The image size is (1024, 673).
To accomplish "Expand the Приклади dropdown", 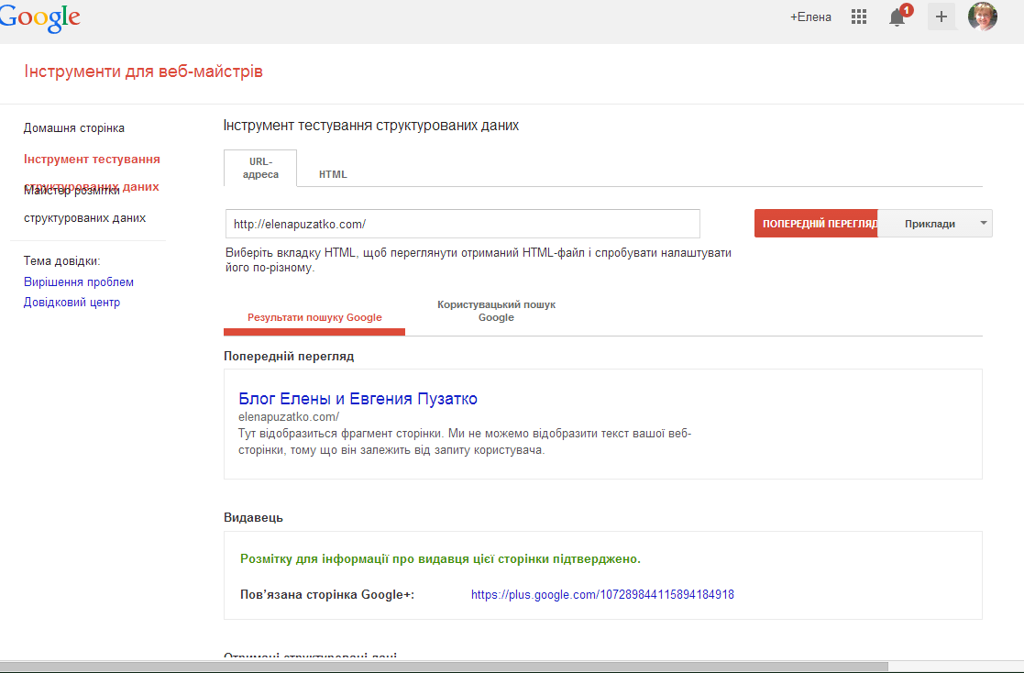I will tap(935, 224).
